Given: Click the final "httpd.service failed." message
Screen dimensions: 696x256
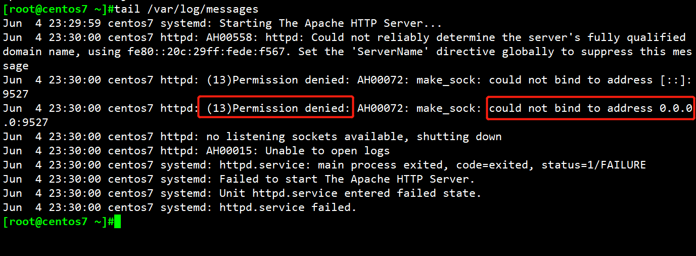Looking at the screenshot, I should 288,207.
